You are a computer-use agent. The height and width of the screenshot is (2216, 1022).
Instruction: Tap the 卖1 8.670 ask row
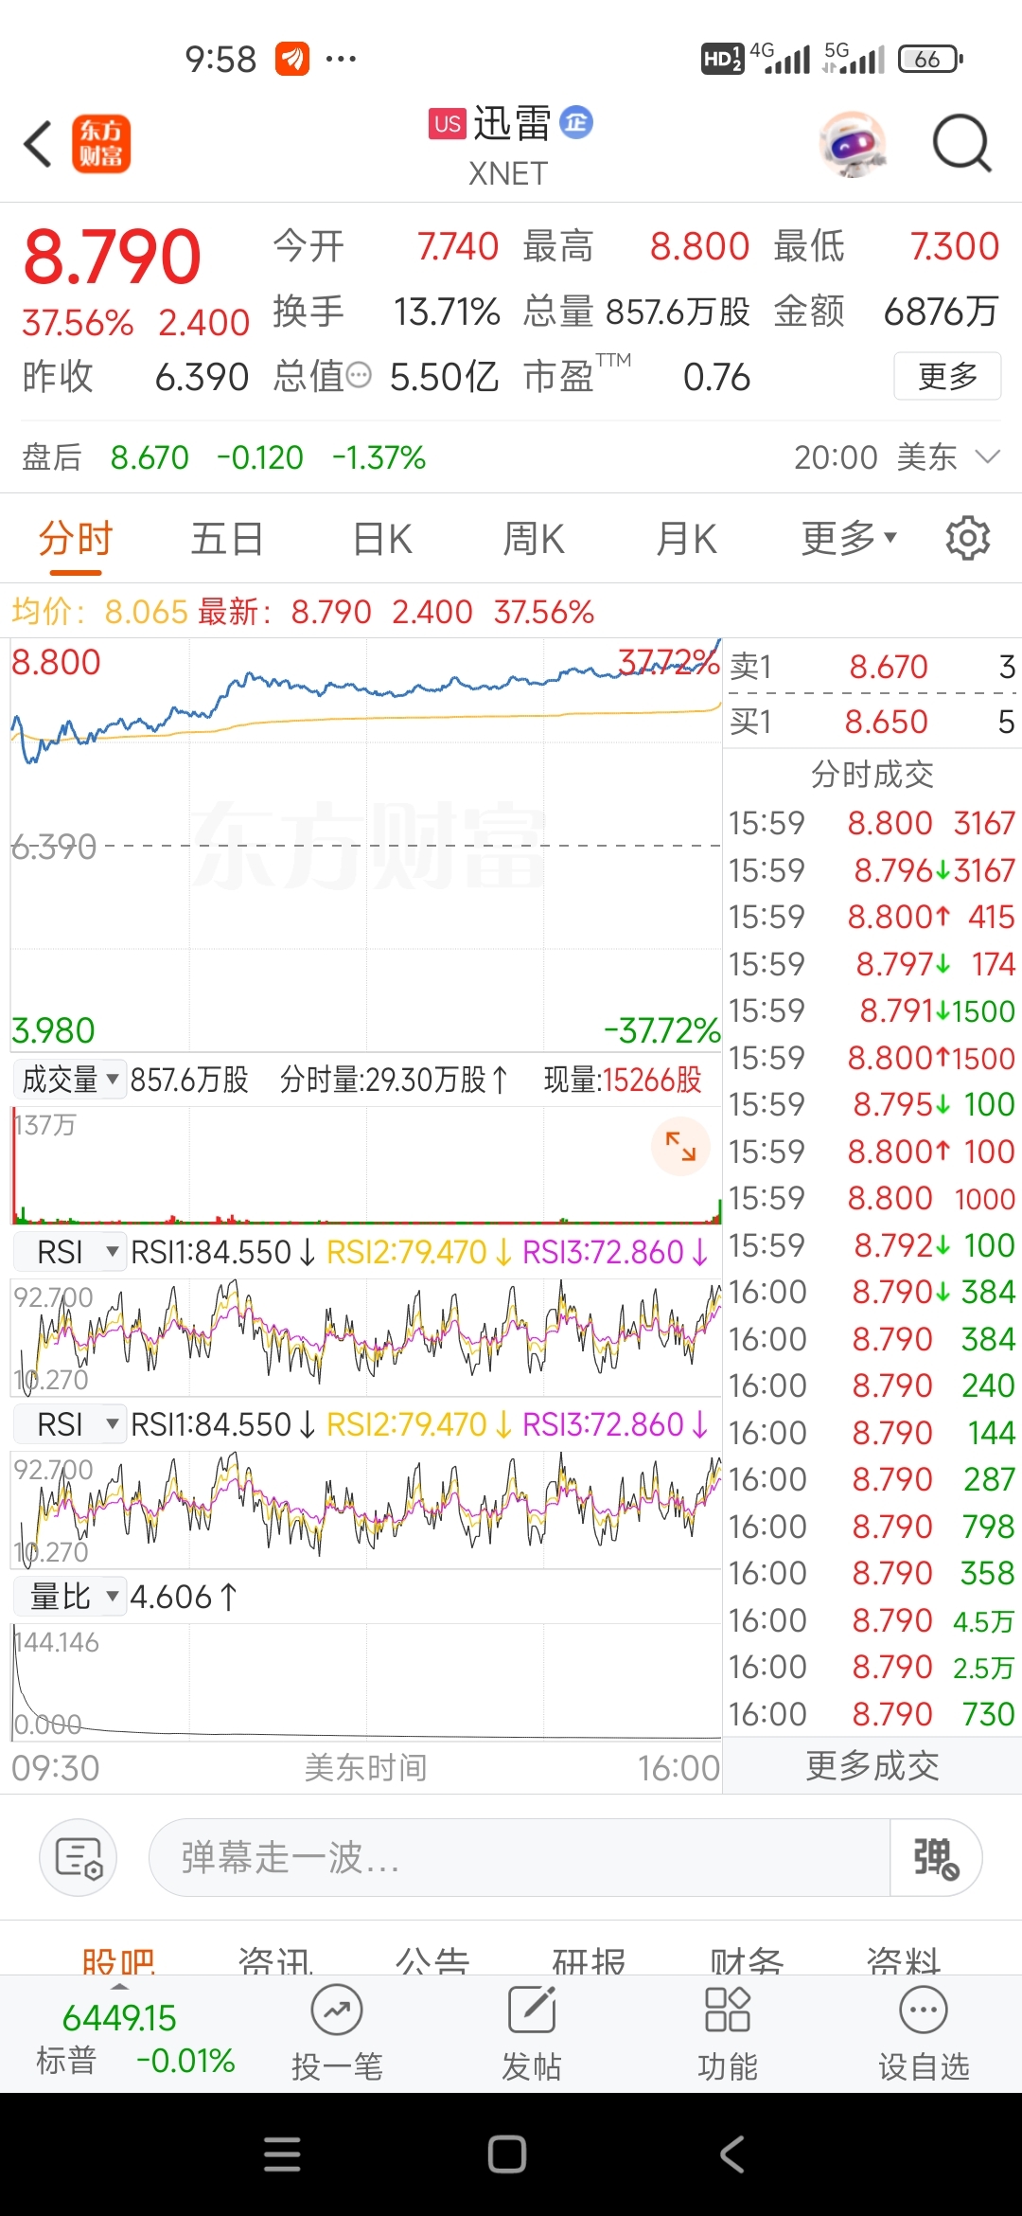[x=872, y=667]
